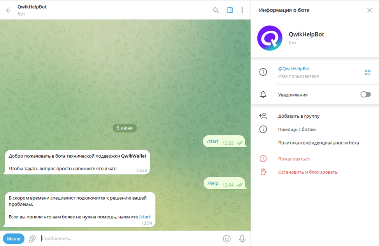Select Добавить в группу
Image resolution: width=379 pixels, height=246 pixels.
[x=299, y=116]
